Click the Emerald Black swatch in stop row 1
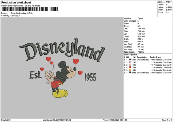 (x=130, y=60)
